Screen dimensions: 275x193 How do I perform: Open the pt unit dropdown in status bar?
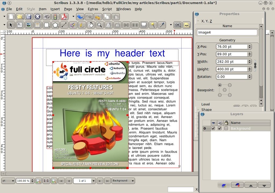[8, 181]
